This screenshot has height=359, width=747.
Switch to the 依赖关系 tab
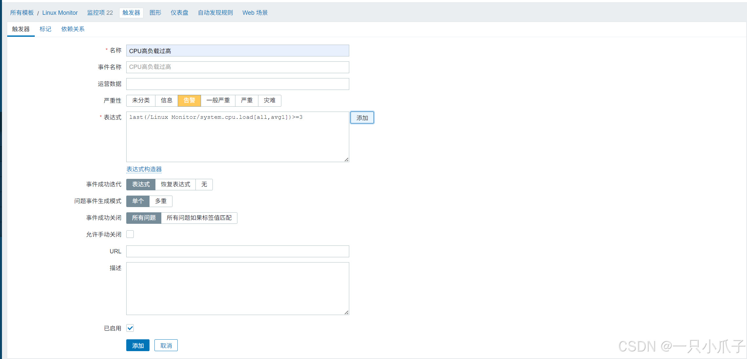click(73, 29)
